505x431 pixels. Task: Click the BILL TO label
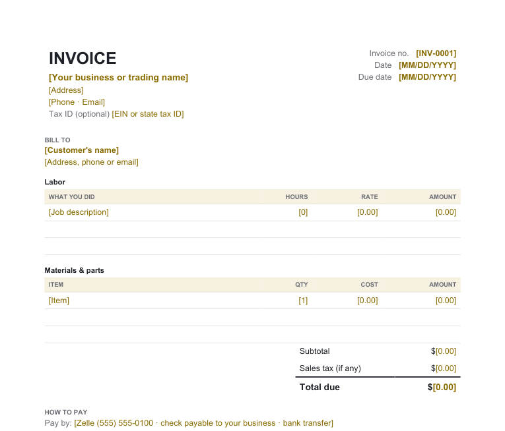[57, 140]
